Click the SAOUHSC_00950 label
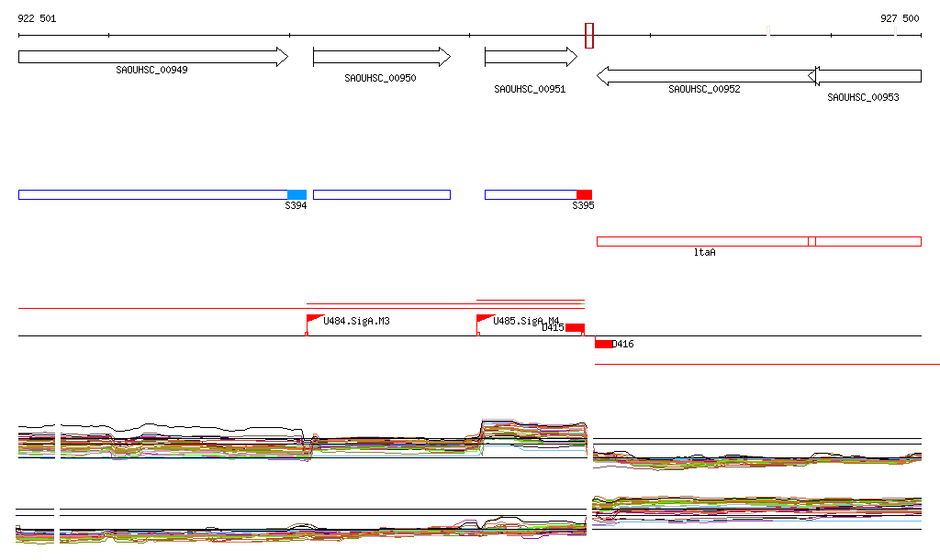This screenshot has height=560, width=940. [x=380, y=79]
